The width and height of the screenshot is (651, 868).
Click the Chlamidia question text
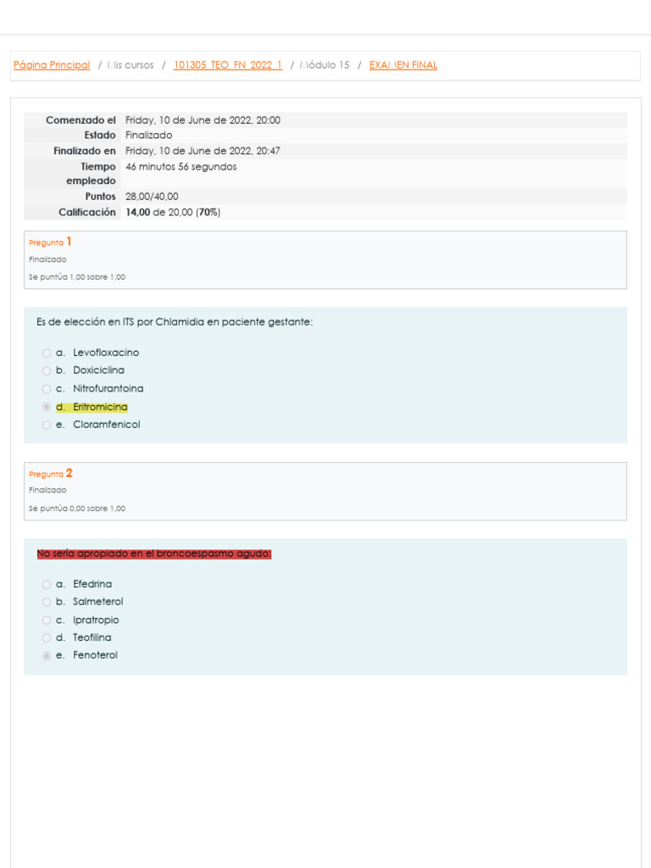click(x=175, y=322)
